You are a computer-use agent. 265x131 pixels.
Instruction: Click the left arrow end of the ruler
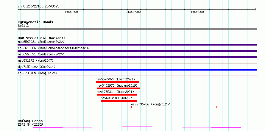click(x=19, y=9)
